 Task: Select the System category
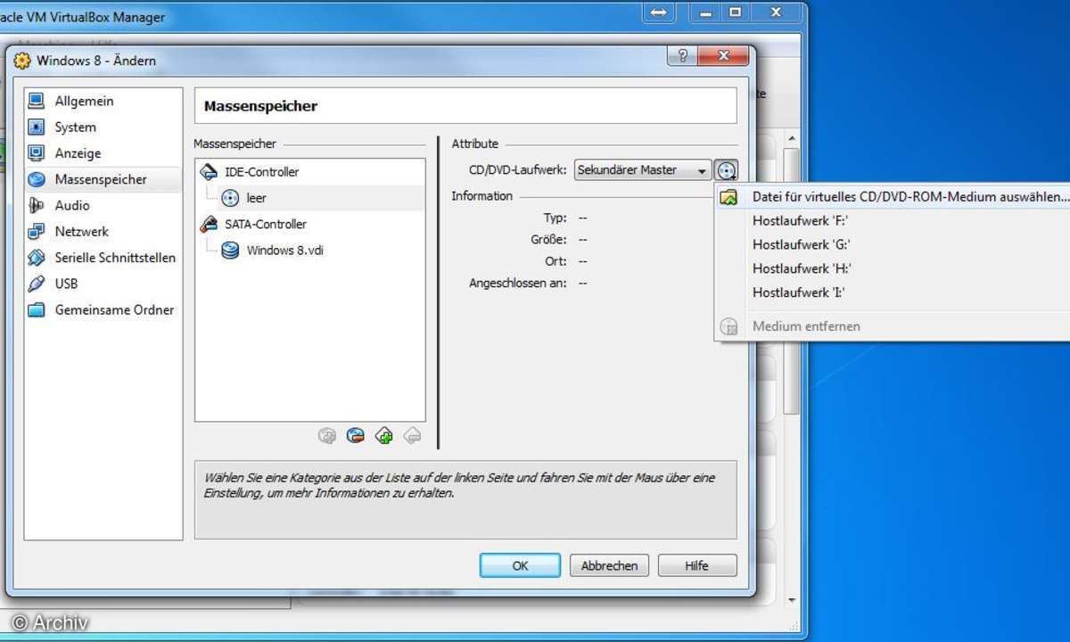tap(75, 128)
